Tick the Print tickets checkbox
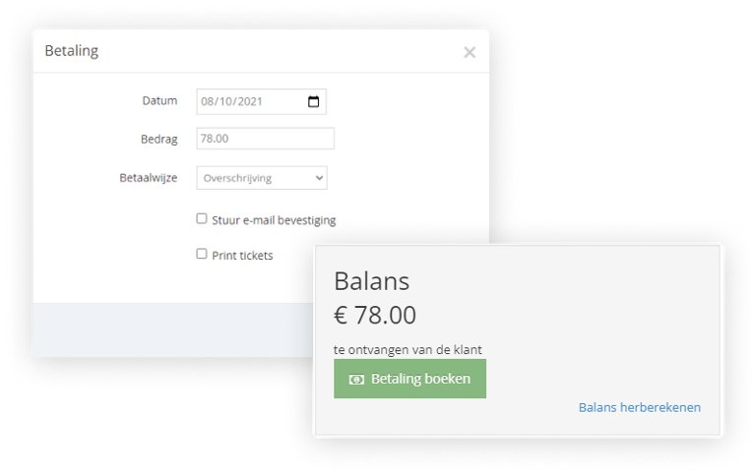This screenshot has width=756, height=474. pyautogui.click(x=202, y=254)
